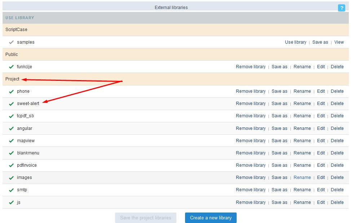Screen dimensions: 351x223
Task: Remove the sweet-alert library
Action: 251,104
